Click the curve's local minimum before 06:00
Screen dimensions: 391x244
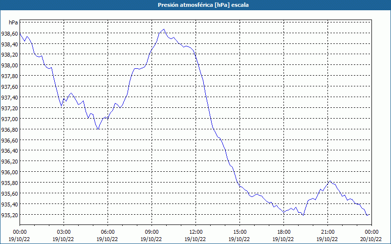point(98,129)
